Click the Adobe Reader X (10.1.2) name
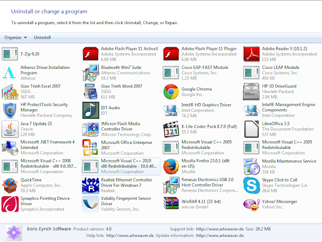The height and width of the screenshot is (242, 322). coord(284,49)
